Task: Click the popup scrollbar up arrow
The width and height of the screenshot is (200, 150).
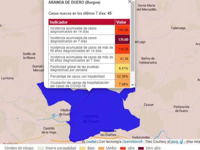Action: click(x=133, y=2)
